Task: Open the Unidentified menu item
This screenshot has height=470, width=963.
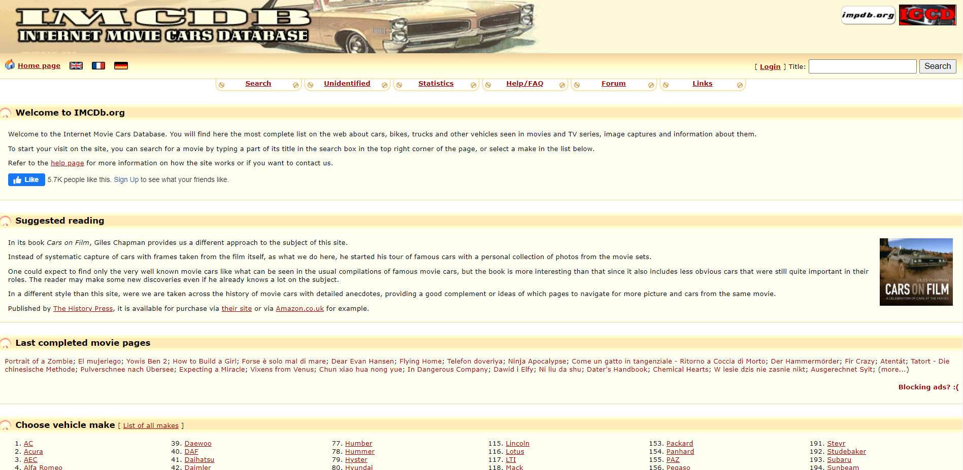Action: click(x=347, y=84)
